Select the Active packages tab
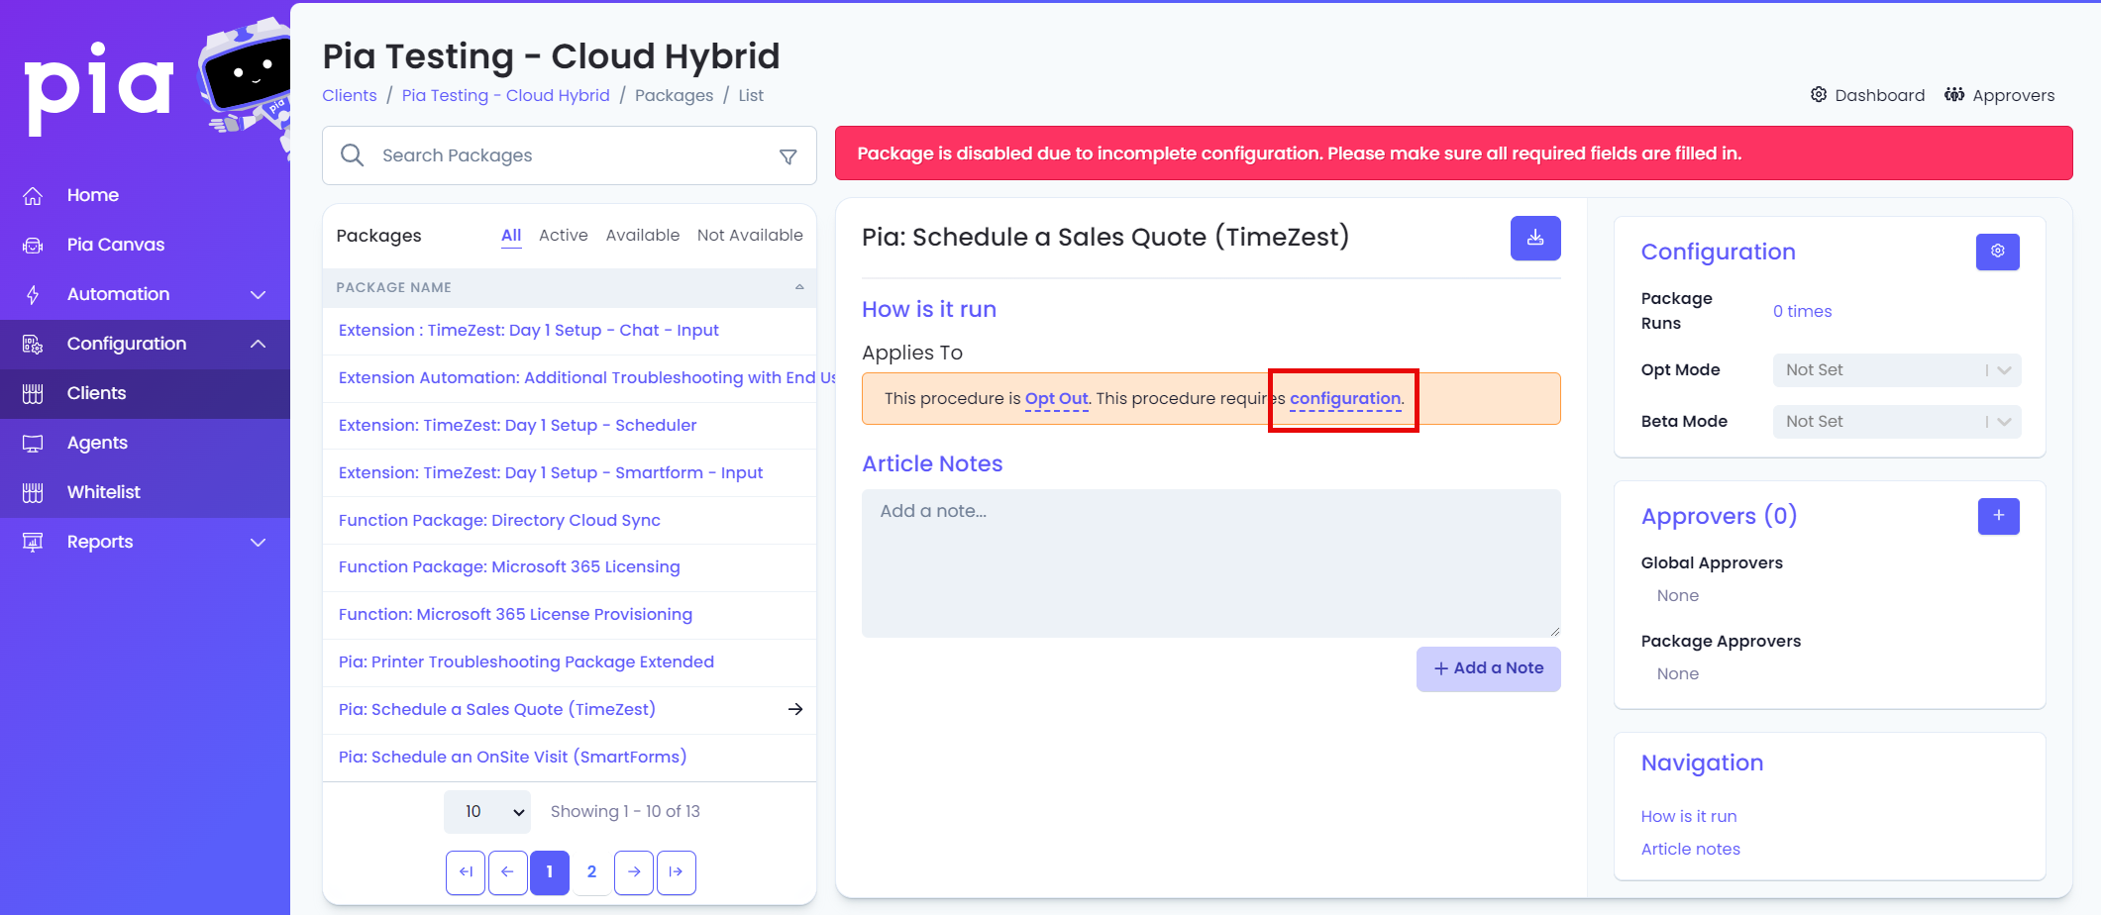Image resolution: width=2101 pixels, height=915 pixels. (x=564, y=236)
